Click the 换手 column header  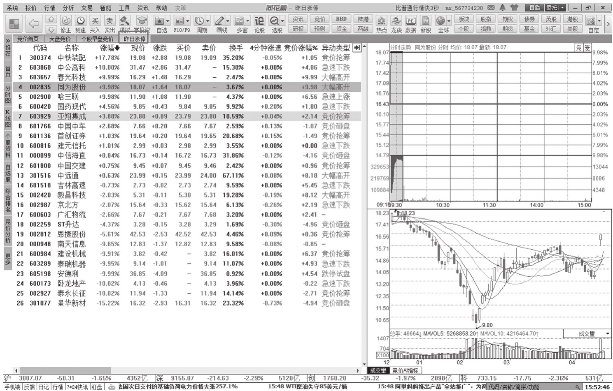pos(236,48)
